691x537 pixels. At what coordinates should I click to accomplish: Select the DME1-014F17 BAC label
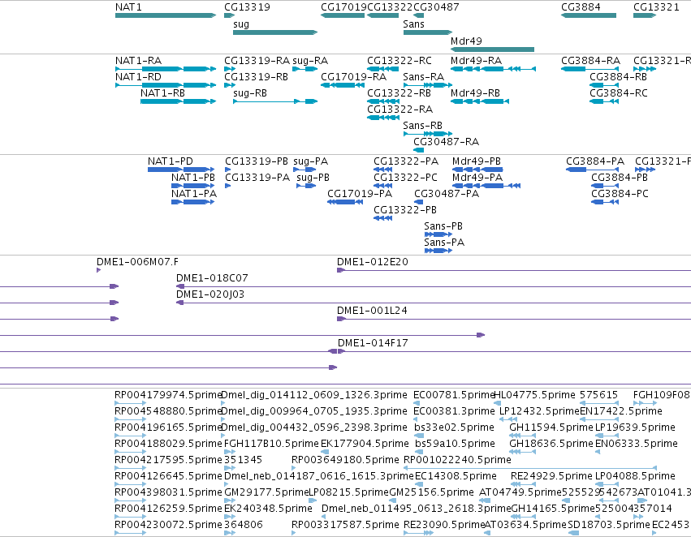pyautogui.click(x=373, y=343)
